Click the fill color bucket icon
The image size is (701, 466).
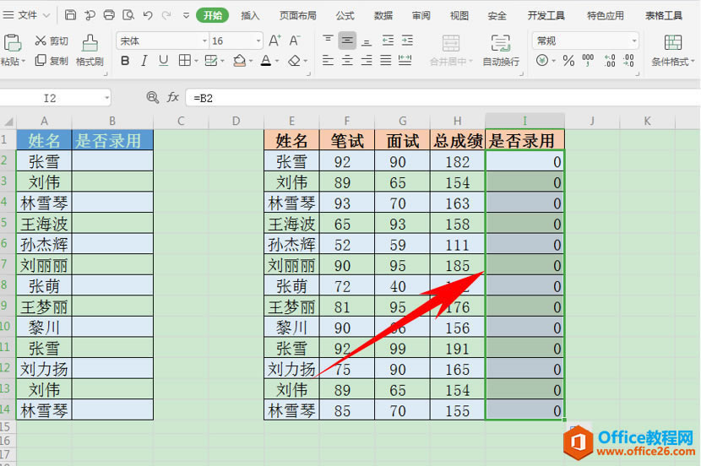click(x=240, y=60)
